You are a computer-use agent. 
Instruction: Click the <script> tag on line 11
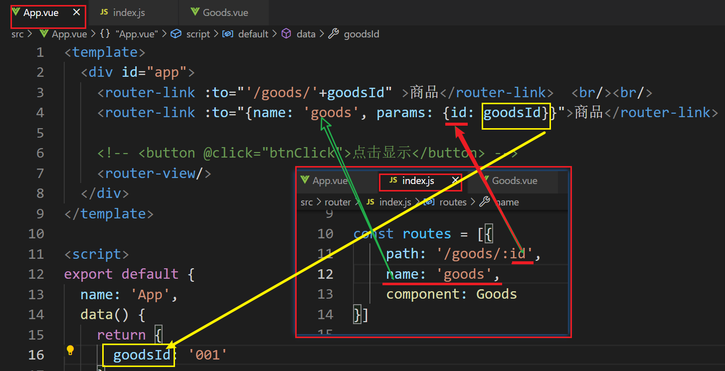[x=96, y=254]
